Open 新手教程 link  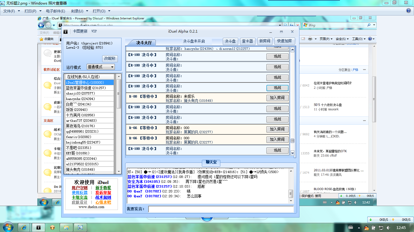pos(103,188)
